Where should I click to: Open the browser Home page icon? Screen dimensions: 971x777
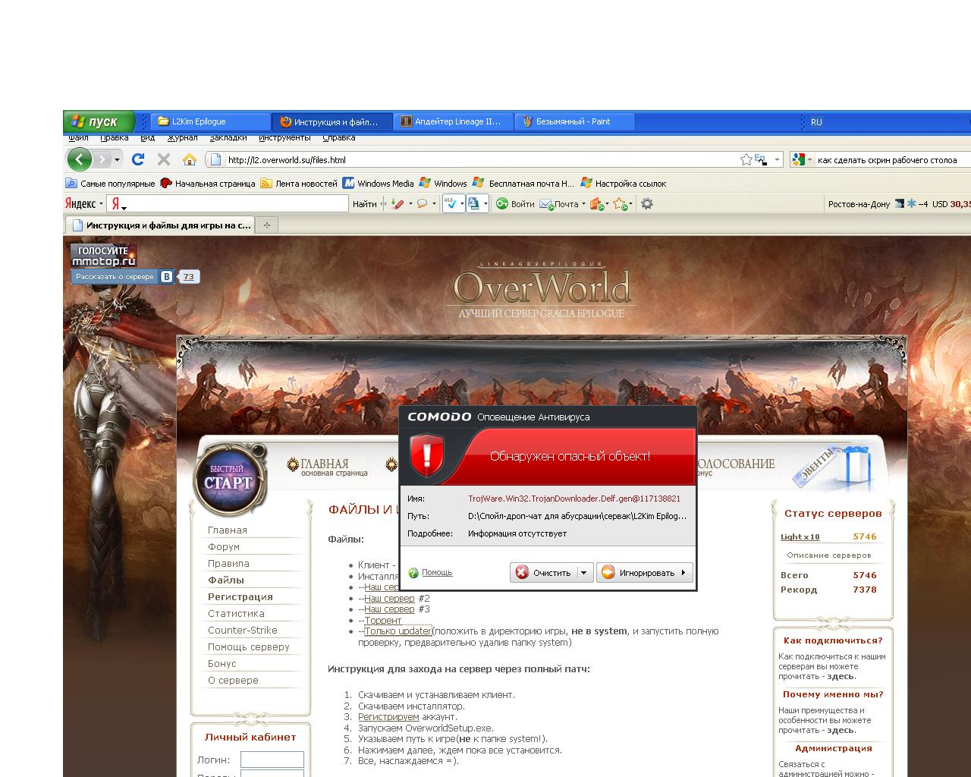190,159
